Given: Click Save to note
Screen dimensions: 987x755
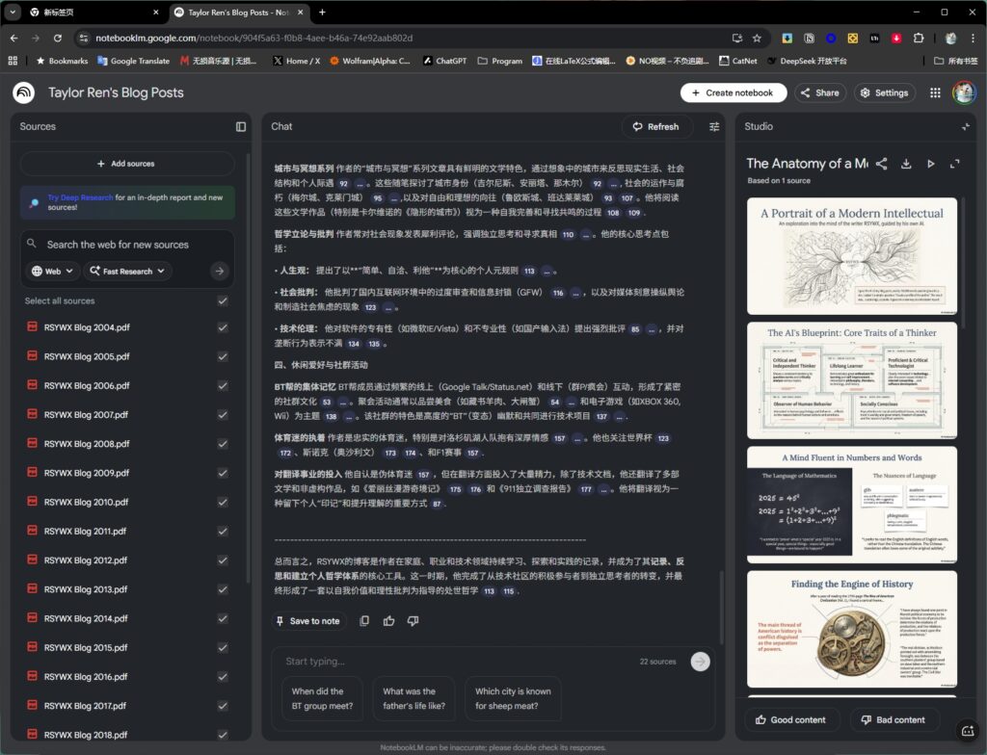Looking at the screenshot, I should (x=307, y=621).
